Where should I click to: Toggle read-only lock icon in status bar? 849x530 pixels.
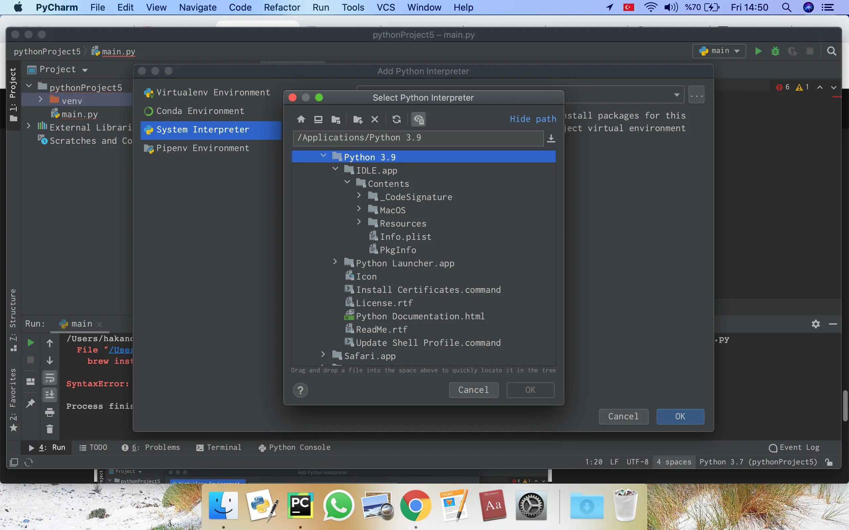829,462
